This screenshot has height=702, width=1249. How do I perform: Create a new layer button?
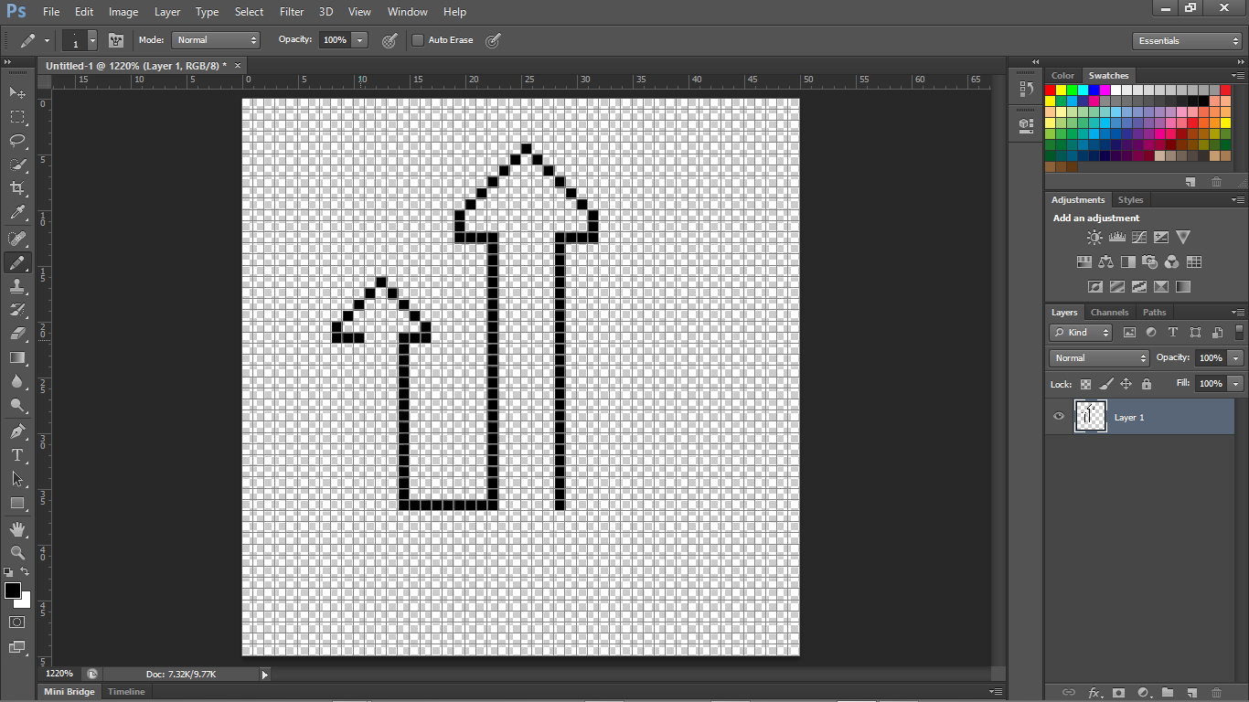point(1192,693)
